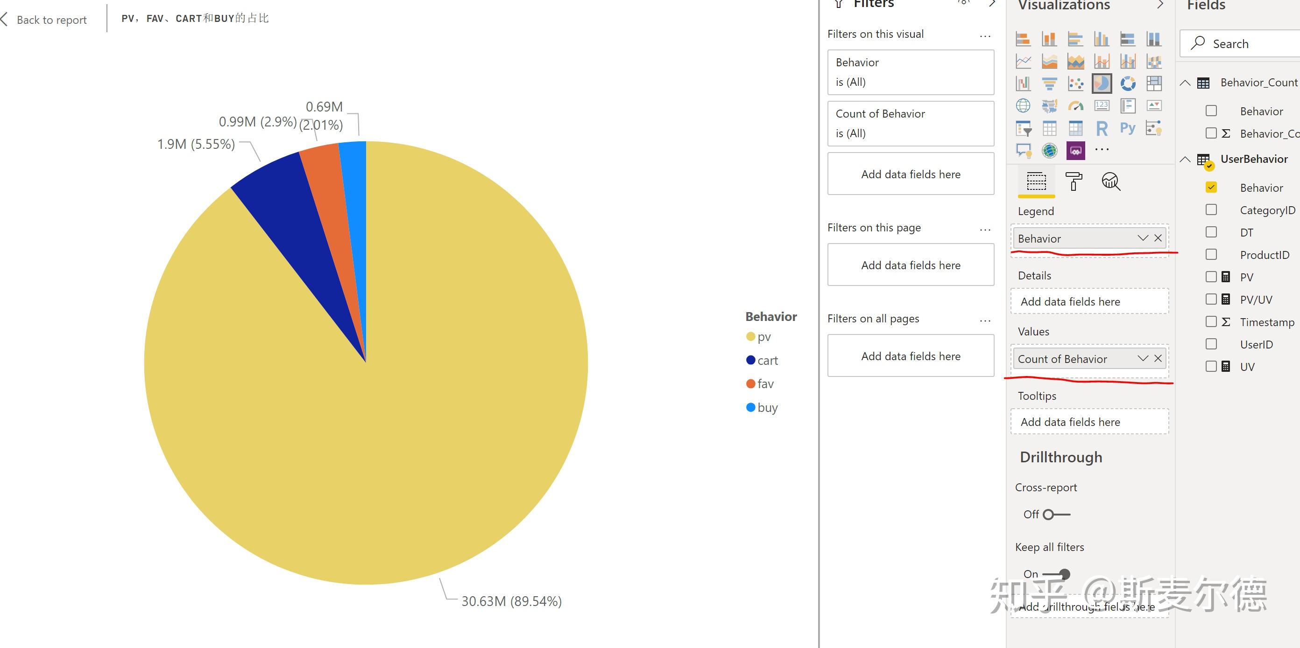Choose the multi-row card visual
Image resolution: width=1300 pixels, height=648 pixels.
tap(1128, 105)
